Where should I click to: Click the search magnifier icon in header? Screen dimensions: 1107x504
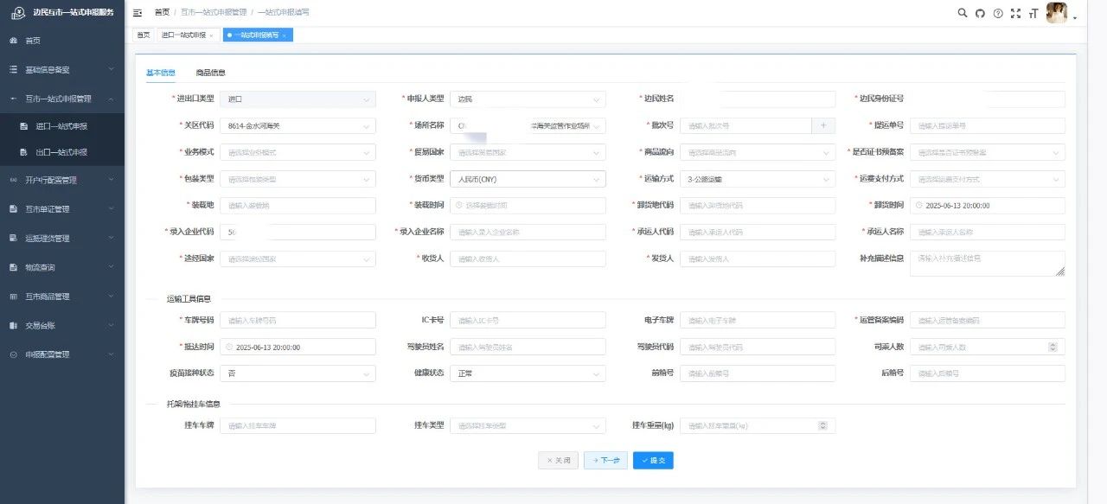963,13
